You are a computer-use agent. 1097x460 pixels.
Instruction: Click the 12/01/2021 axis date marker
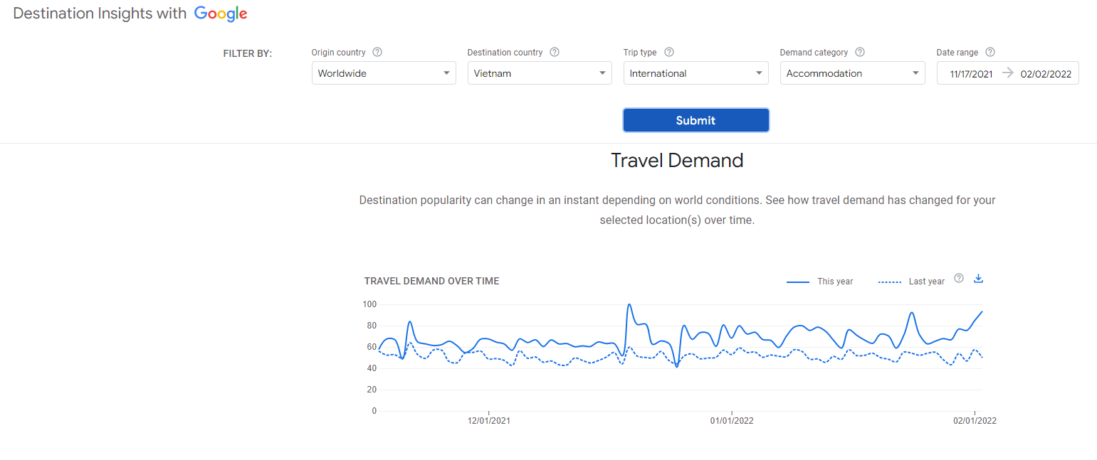(488, 420)
